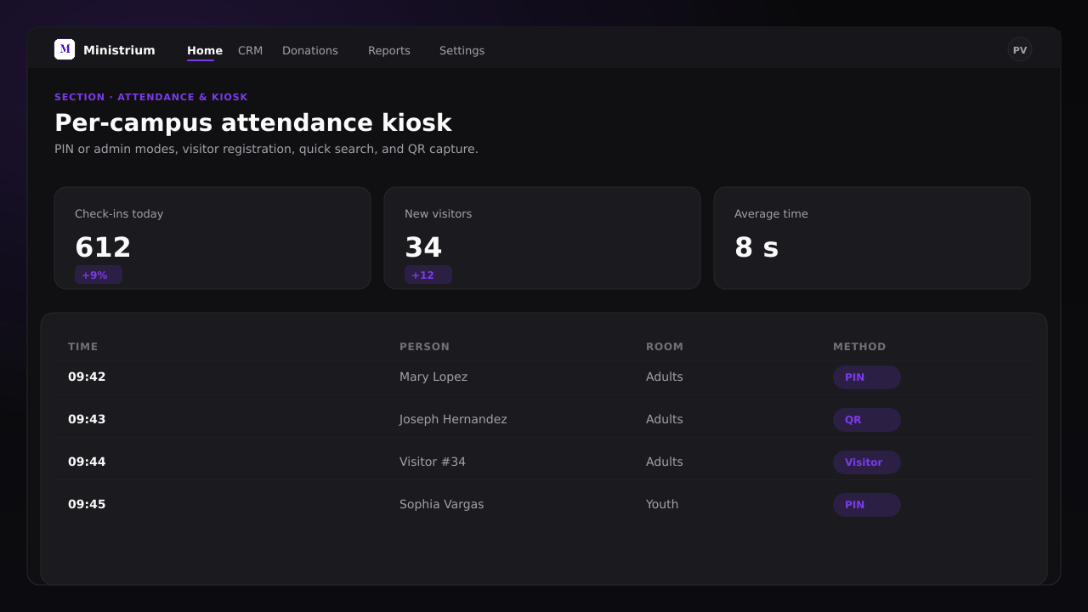Screen dimensions: 1088x612
Task: Click the 8 s average value
Action: pos(756,247)
